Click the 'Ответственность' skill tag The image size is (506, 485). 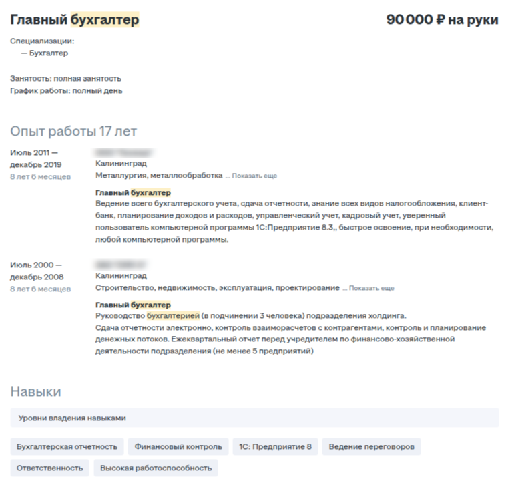pos(49,468)
